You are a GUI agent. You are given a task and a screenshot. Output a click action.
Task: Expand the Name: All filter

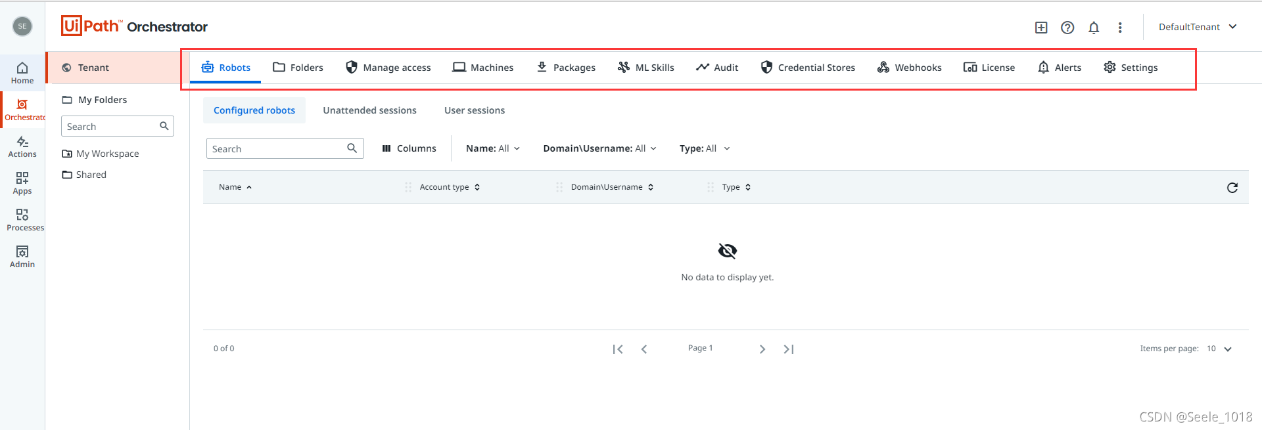[493, 148]
